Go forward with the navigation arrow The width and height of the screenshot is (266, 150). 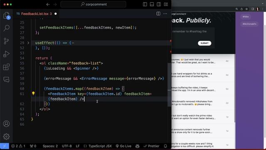[x=55, y=5]
